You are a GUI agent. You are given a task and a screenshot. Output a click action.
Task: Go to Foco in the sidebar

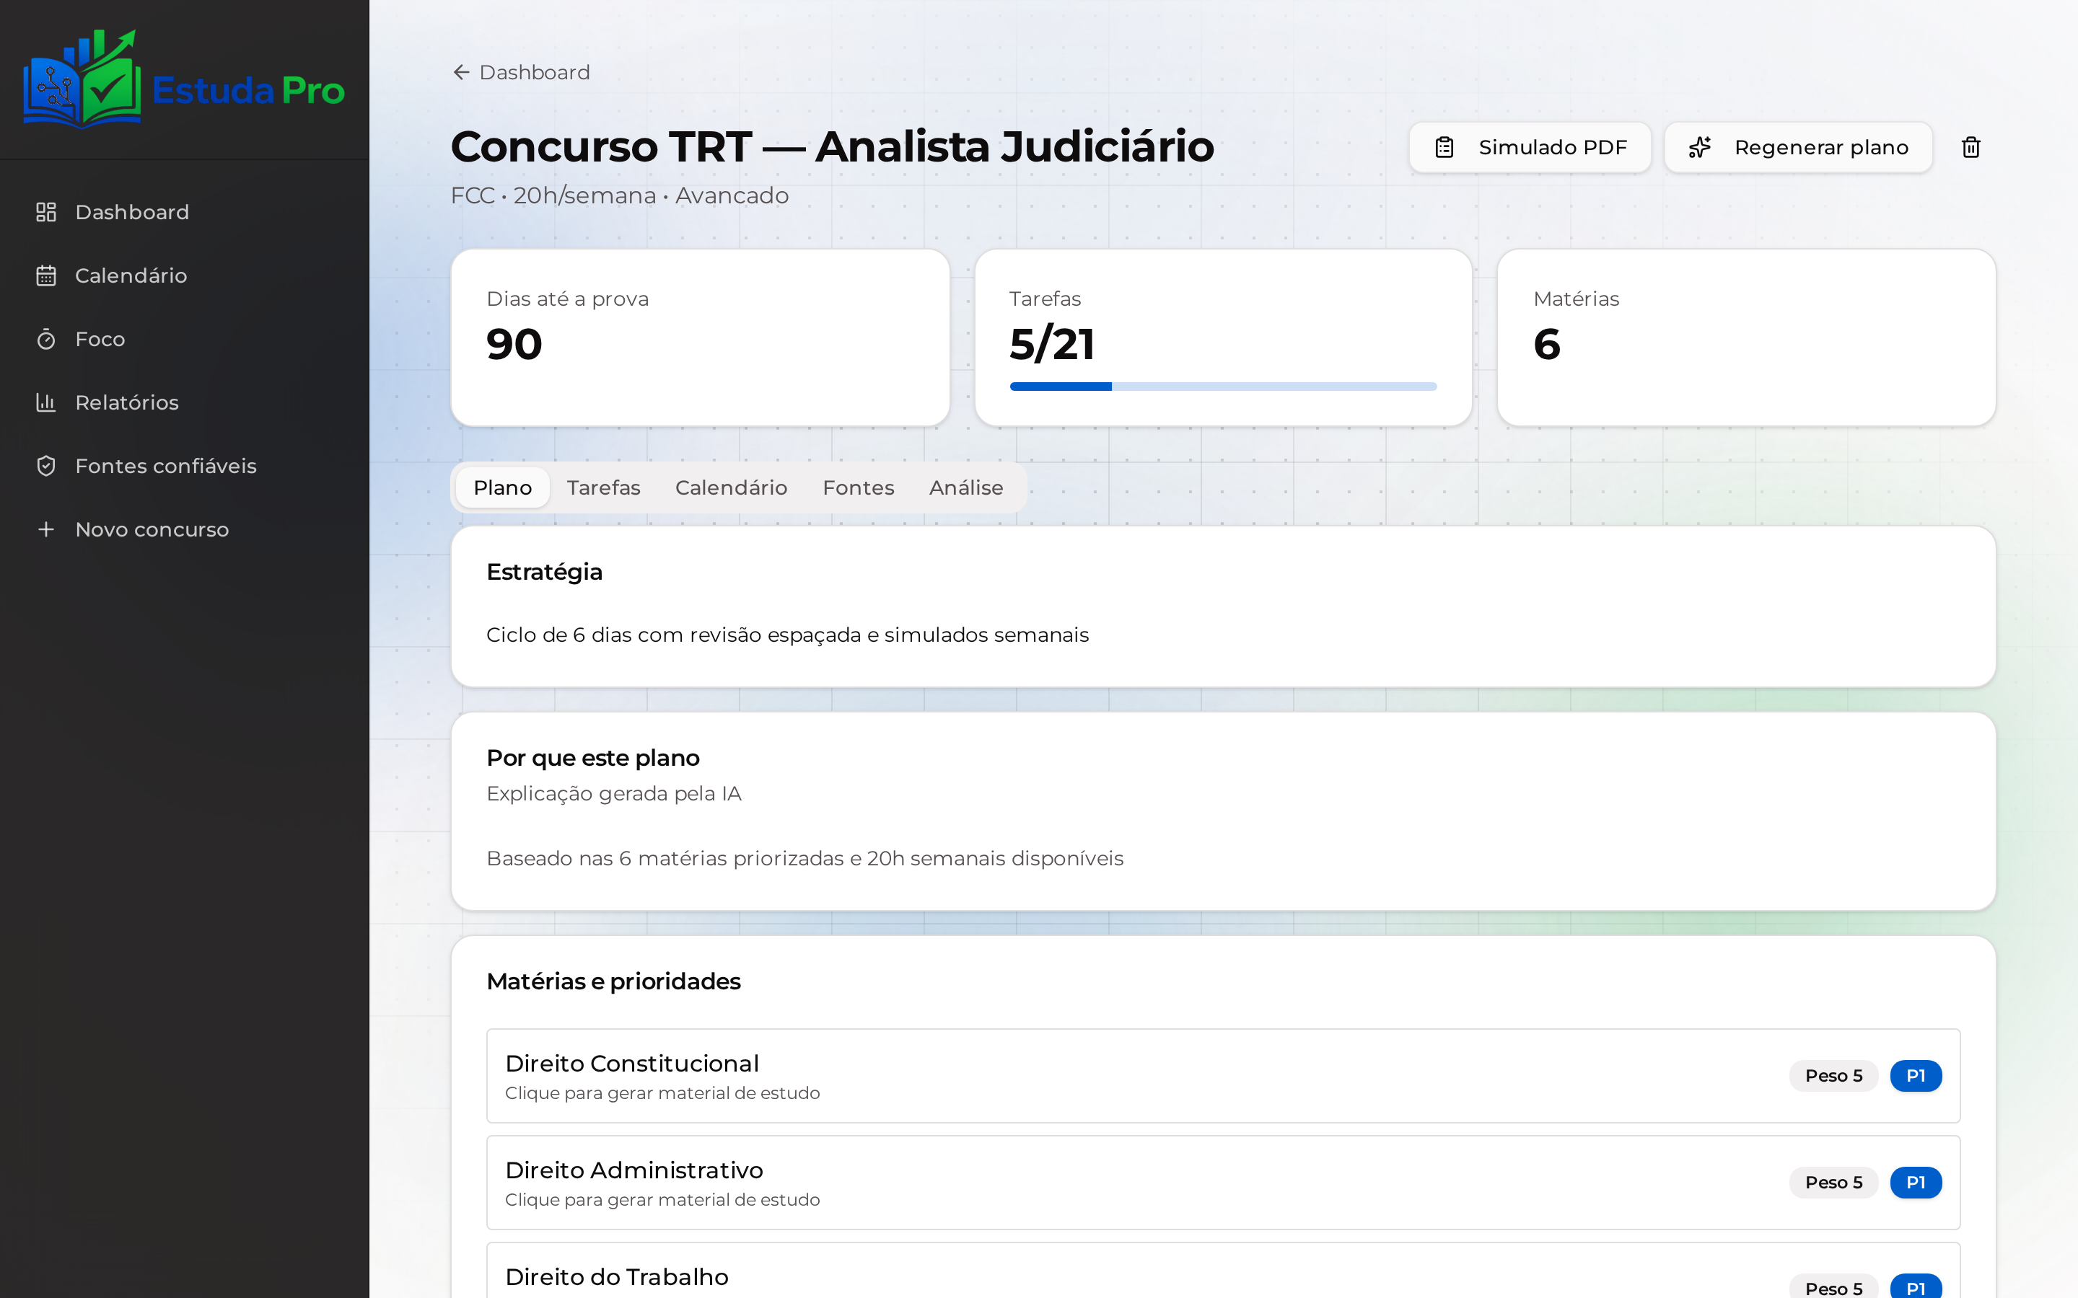(185, 339)
